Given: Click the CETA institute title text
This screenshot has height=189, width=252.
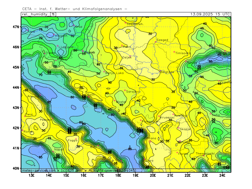Looking at the screenshot, I should pyautogui.click(x=75, y=9).
